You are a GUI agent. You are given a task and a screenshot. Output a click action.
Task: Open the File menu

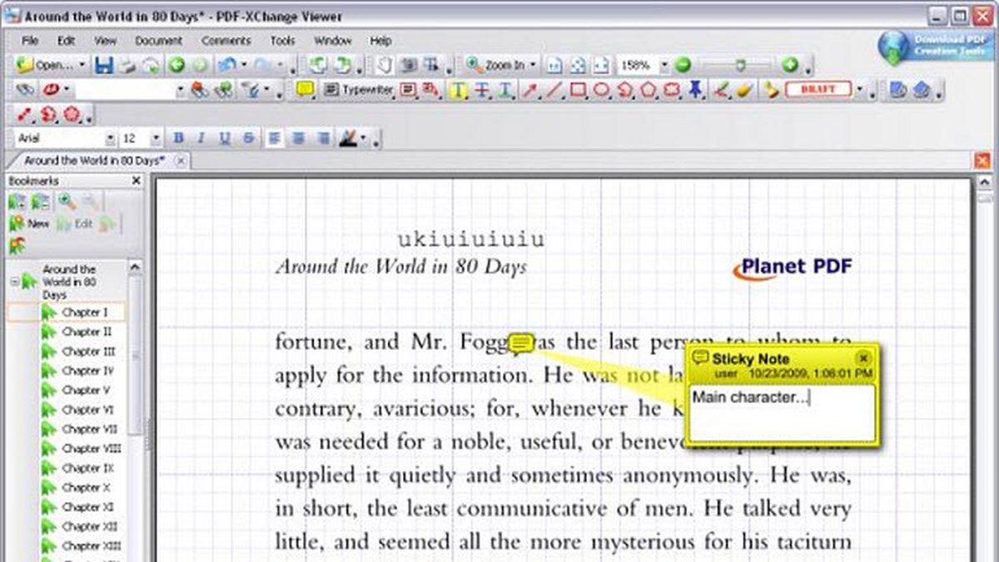pos(30,40)
